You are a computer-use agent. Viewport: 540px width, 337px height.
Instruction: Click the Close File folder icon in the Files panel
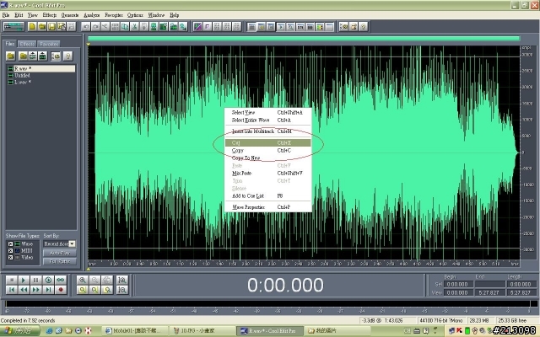point(23,56)
